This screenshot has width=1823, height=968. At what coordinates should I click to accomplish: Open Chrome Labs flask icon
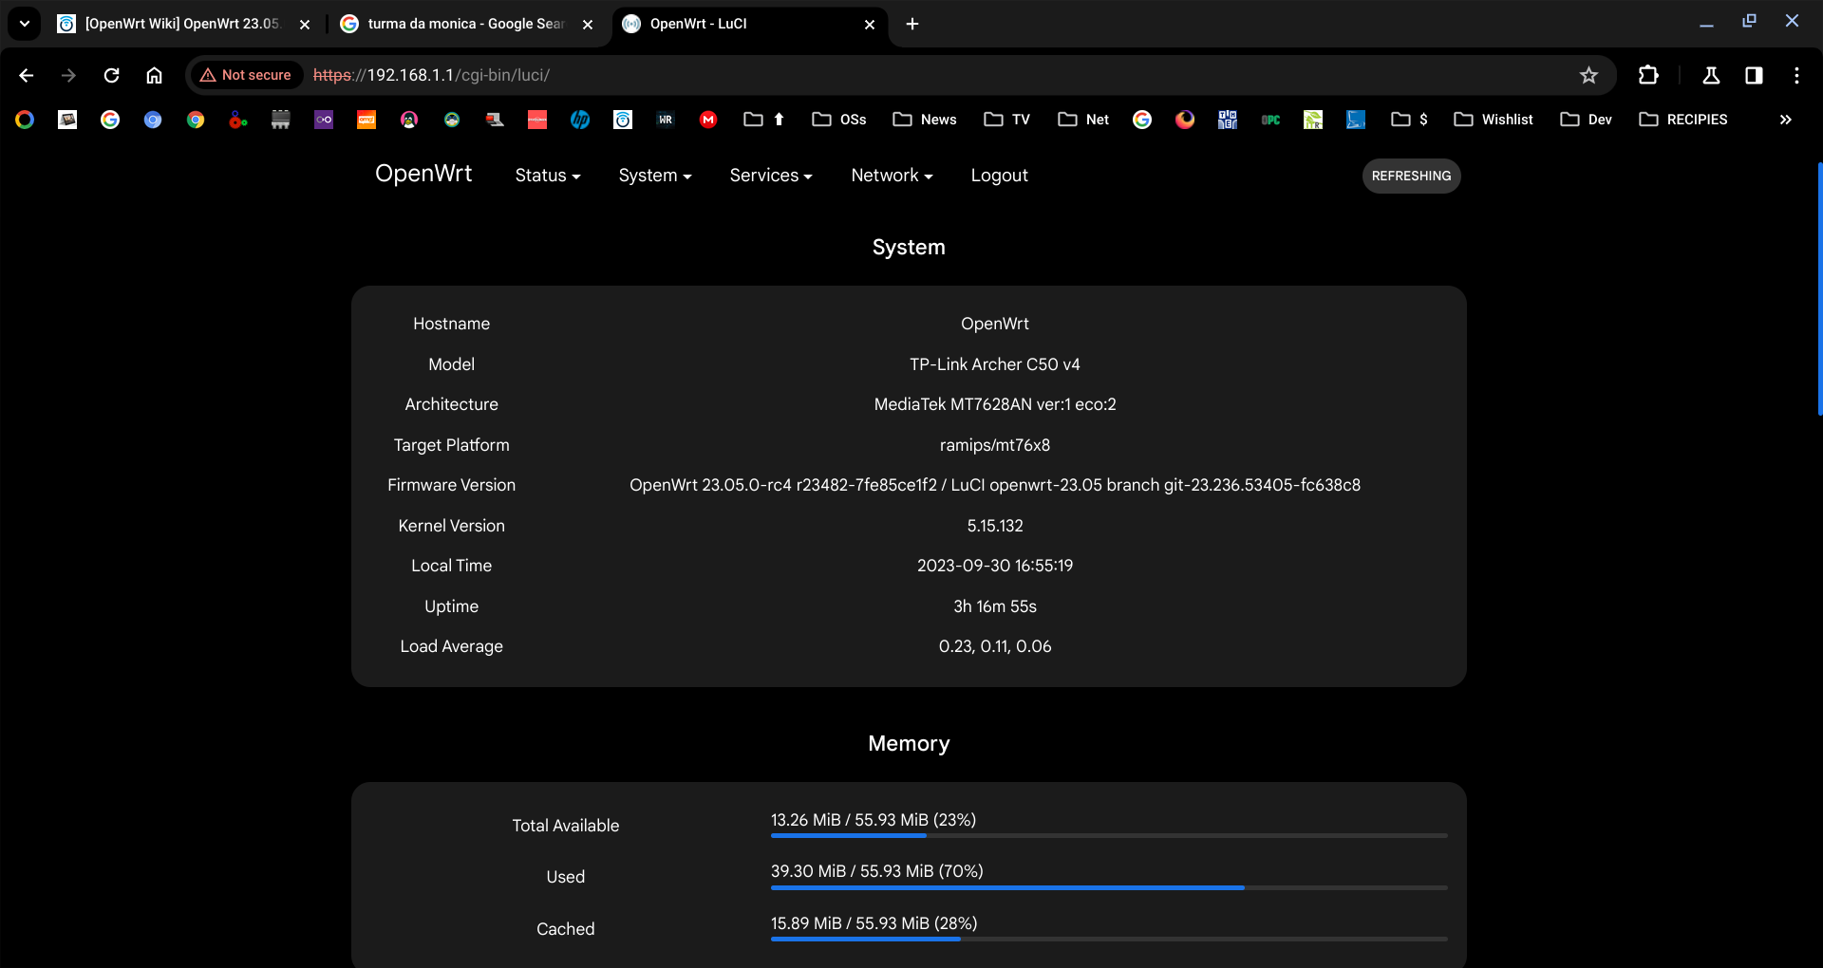[x=1711, y=75]
